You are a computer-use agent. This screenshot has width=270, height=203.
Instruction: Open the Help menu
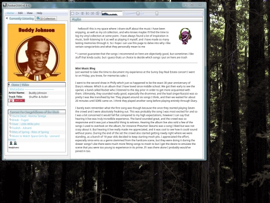[39, 13]
